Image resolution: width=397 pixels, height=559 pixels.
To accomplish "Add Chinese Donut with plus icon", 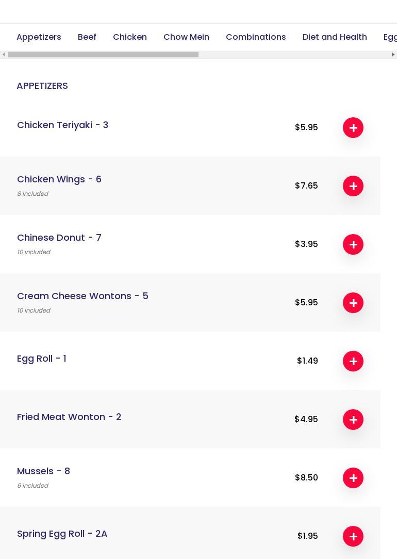I will click(x=353, y=244).
